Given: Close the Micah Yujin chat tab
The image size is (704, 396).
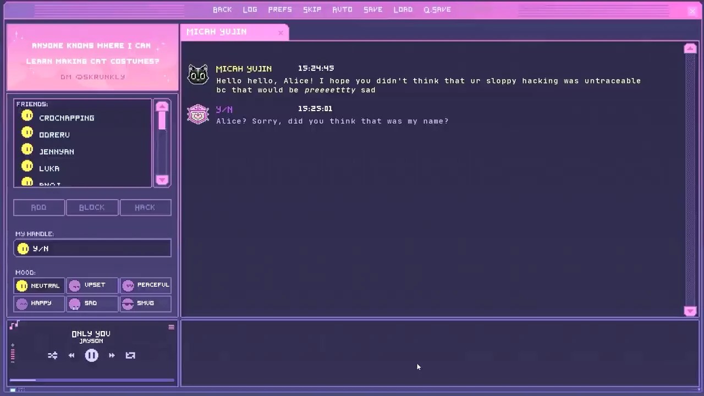Looking at the screenshot, I should (280, 33).
